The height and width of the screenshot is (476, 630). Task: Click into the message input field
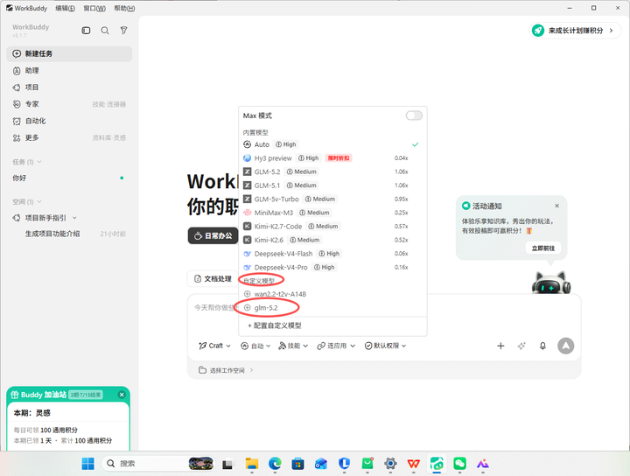(x=384, y=318)
